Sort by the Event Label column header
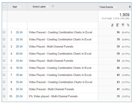This screenshot has width=133, height=104. 39,7
